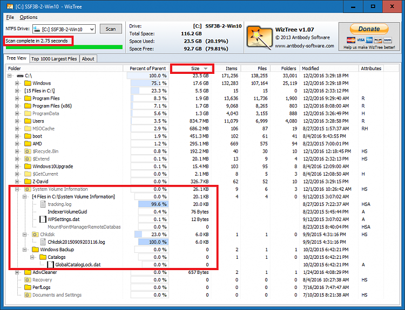Viewport: 405px width, 310px height.
Task: Click the tracking.log file icon
Action: pyautogui.click(x=43, y=204)
